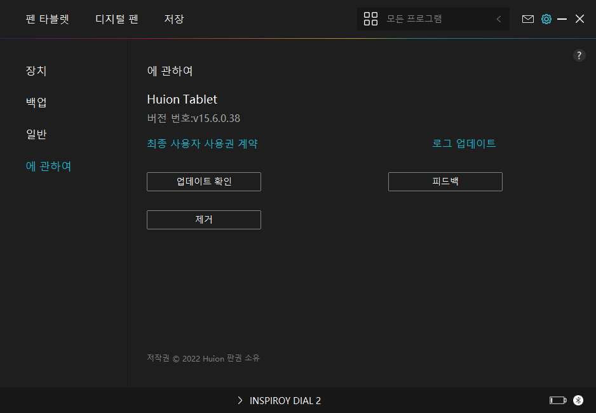Go to the 저장 tab

tap(174, 19)
